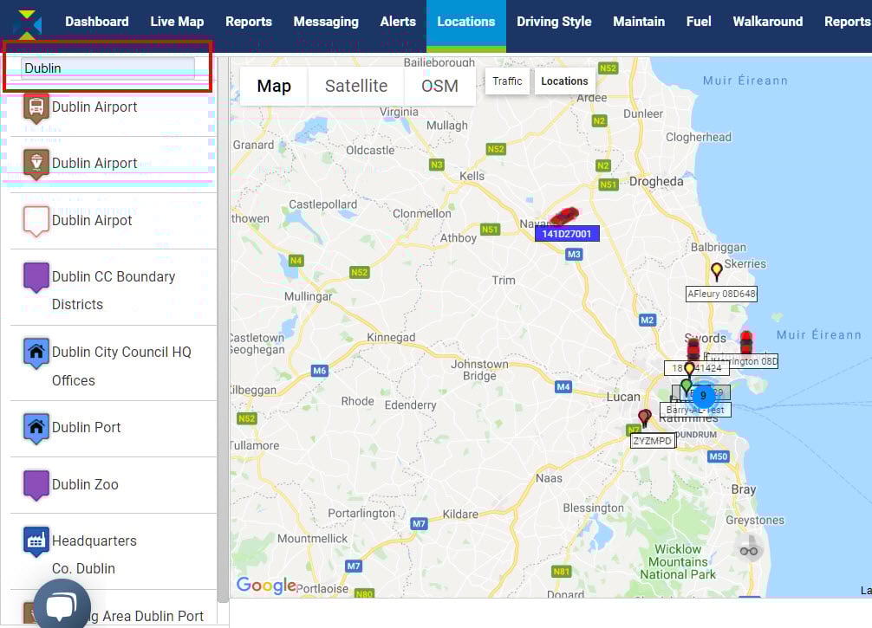Open the Fuel section
Screen dimensions: 872x628
[x=699, y=22]
